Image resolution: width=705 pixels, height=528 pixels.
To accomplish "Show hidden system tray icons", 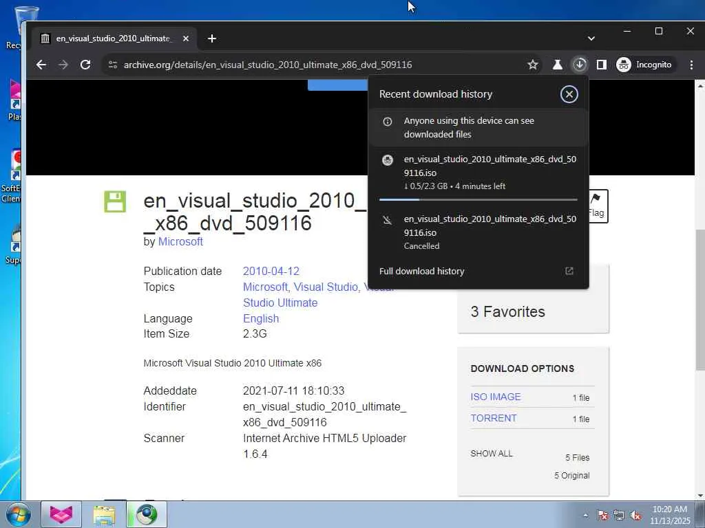I will tap(585, 515).
